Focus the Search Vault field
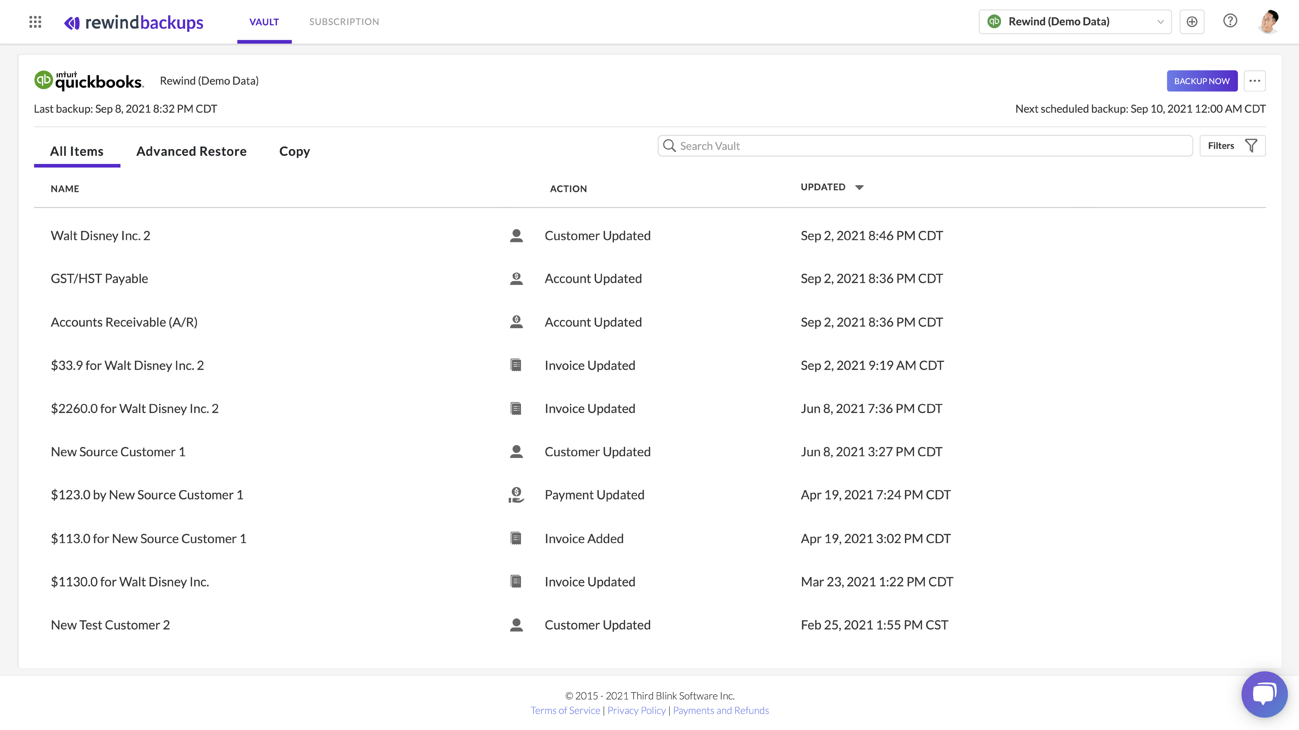 925,146
